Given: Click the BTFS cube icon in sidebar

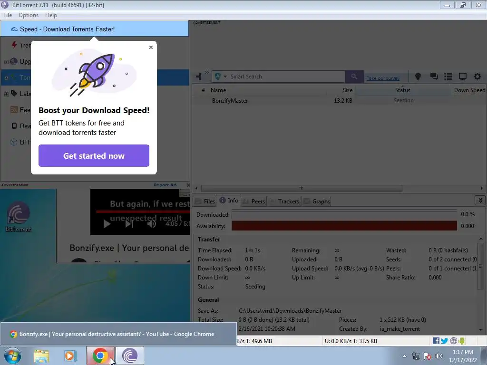Looking at the screenshot, I should point(14,142).
